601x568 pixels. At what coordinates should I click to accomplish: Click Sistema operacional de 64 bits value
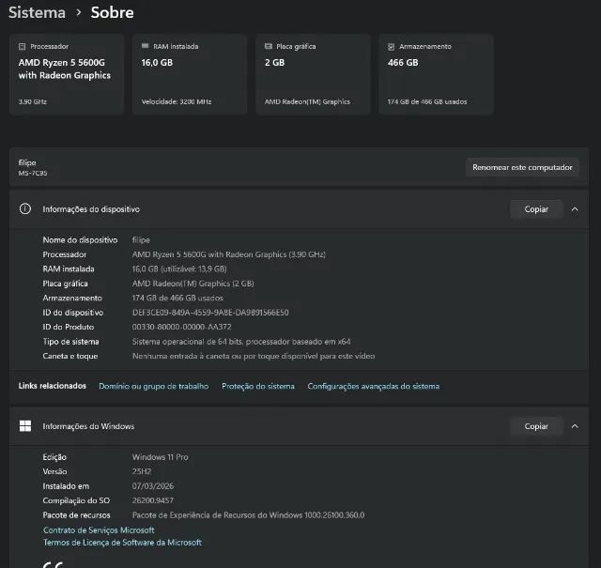click(x=241, y=342)
